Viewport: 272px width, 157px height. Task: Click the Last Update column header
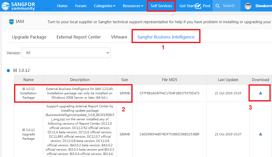pos(228,80)
